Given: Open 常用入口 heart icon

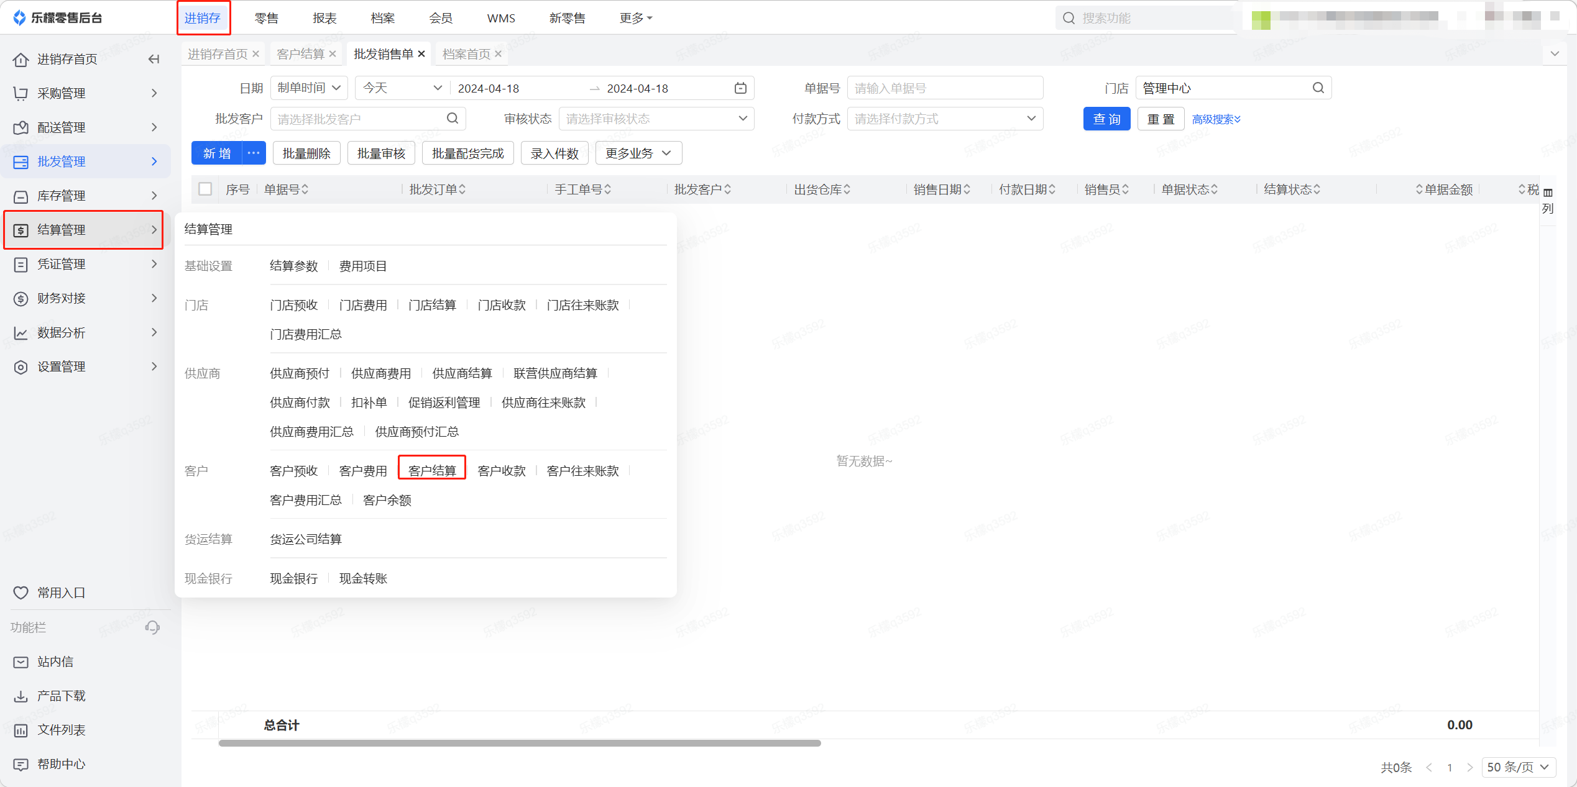Looking at the screenshot, I should (21, 593).
